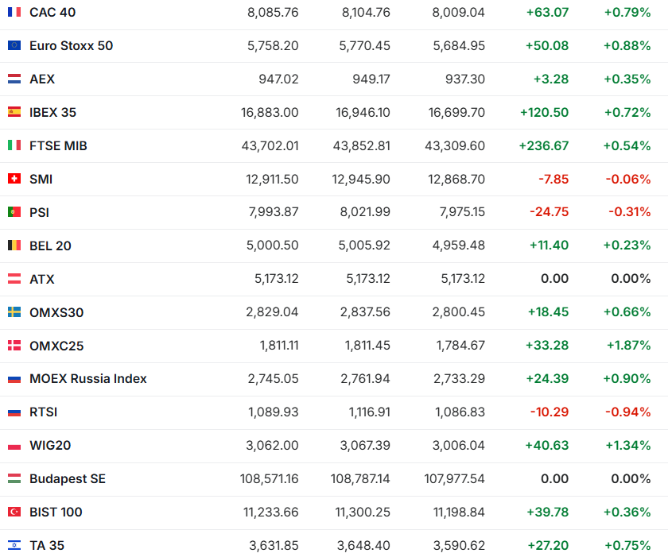
Task: Click the Belgium flag icon beside BEL 20
Action: coord(14,246)
